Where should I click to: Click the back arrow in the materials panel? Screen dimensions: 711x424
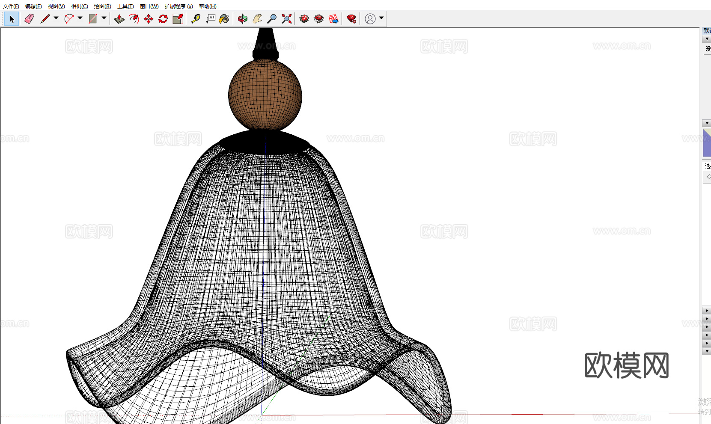point(708,177)
